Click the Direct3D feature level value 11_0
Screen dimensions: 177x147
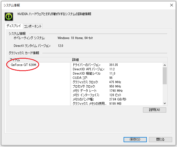[x=112, y=73]
